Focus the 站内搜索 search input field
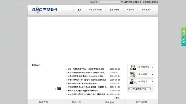Screen dimensions: 186x104 point(110,2)
